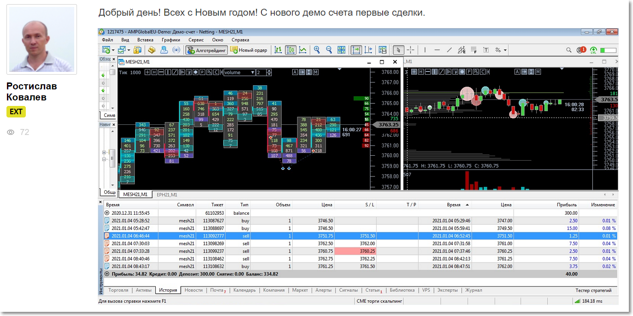Select the row with ticket 113092777
633x316 pixels.
[361, 236]
